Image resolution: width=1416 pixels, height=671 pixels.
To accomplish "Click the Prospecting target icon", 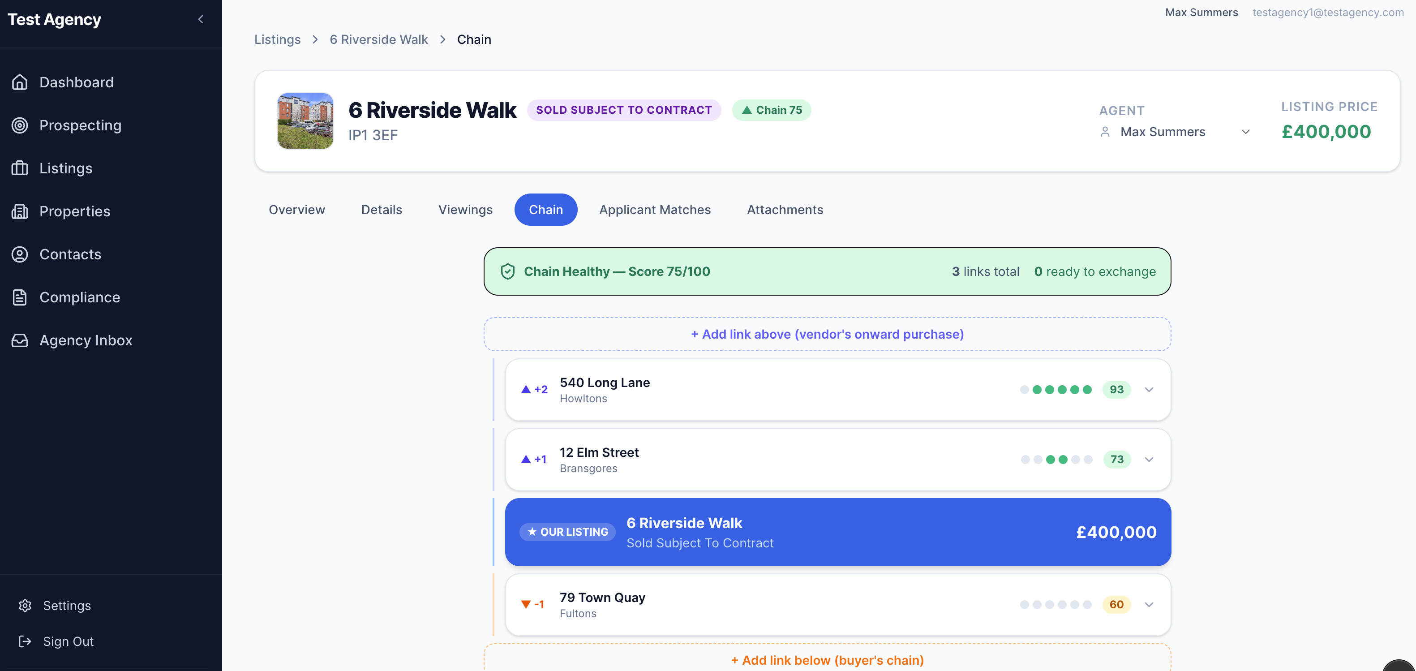I will click(20, 125).
